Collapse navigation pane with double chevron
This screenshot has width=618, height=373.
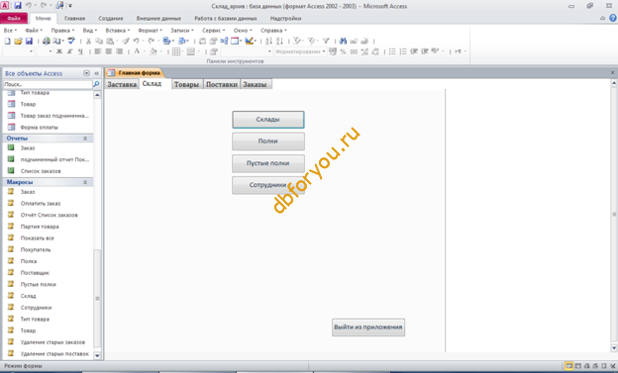point(97,73)
